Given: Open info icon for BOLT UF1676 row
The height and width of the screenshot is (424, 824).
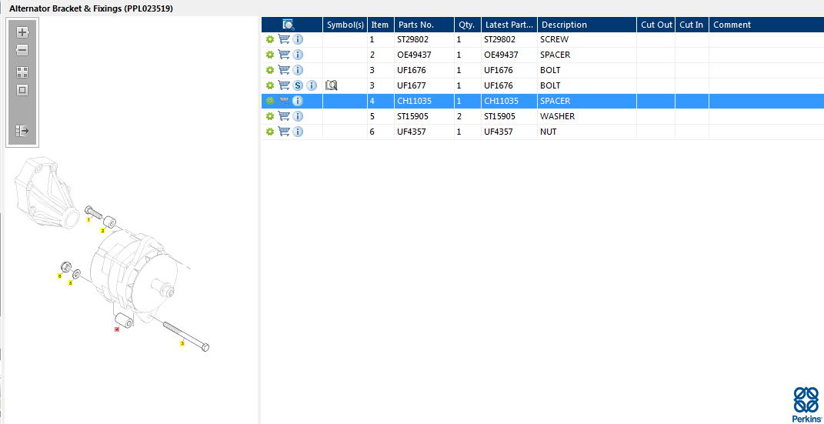Looking at the screenshot, I should coord(298,70).
